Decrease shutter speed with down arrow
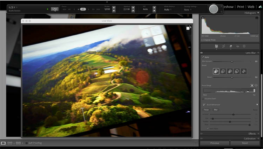Image resolution: width=263 pixels, height=149 pixels. (x=114, y=11)
